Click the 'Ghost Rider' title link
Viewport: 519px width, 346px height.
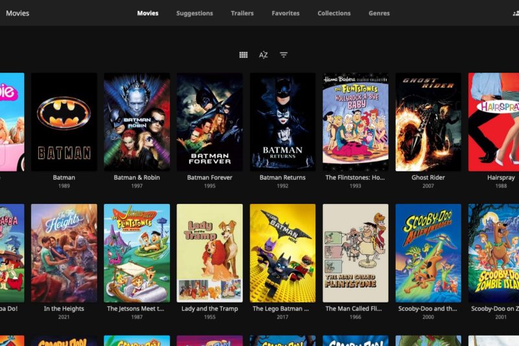coord(428,177)
